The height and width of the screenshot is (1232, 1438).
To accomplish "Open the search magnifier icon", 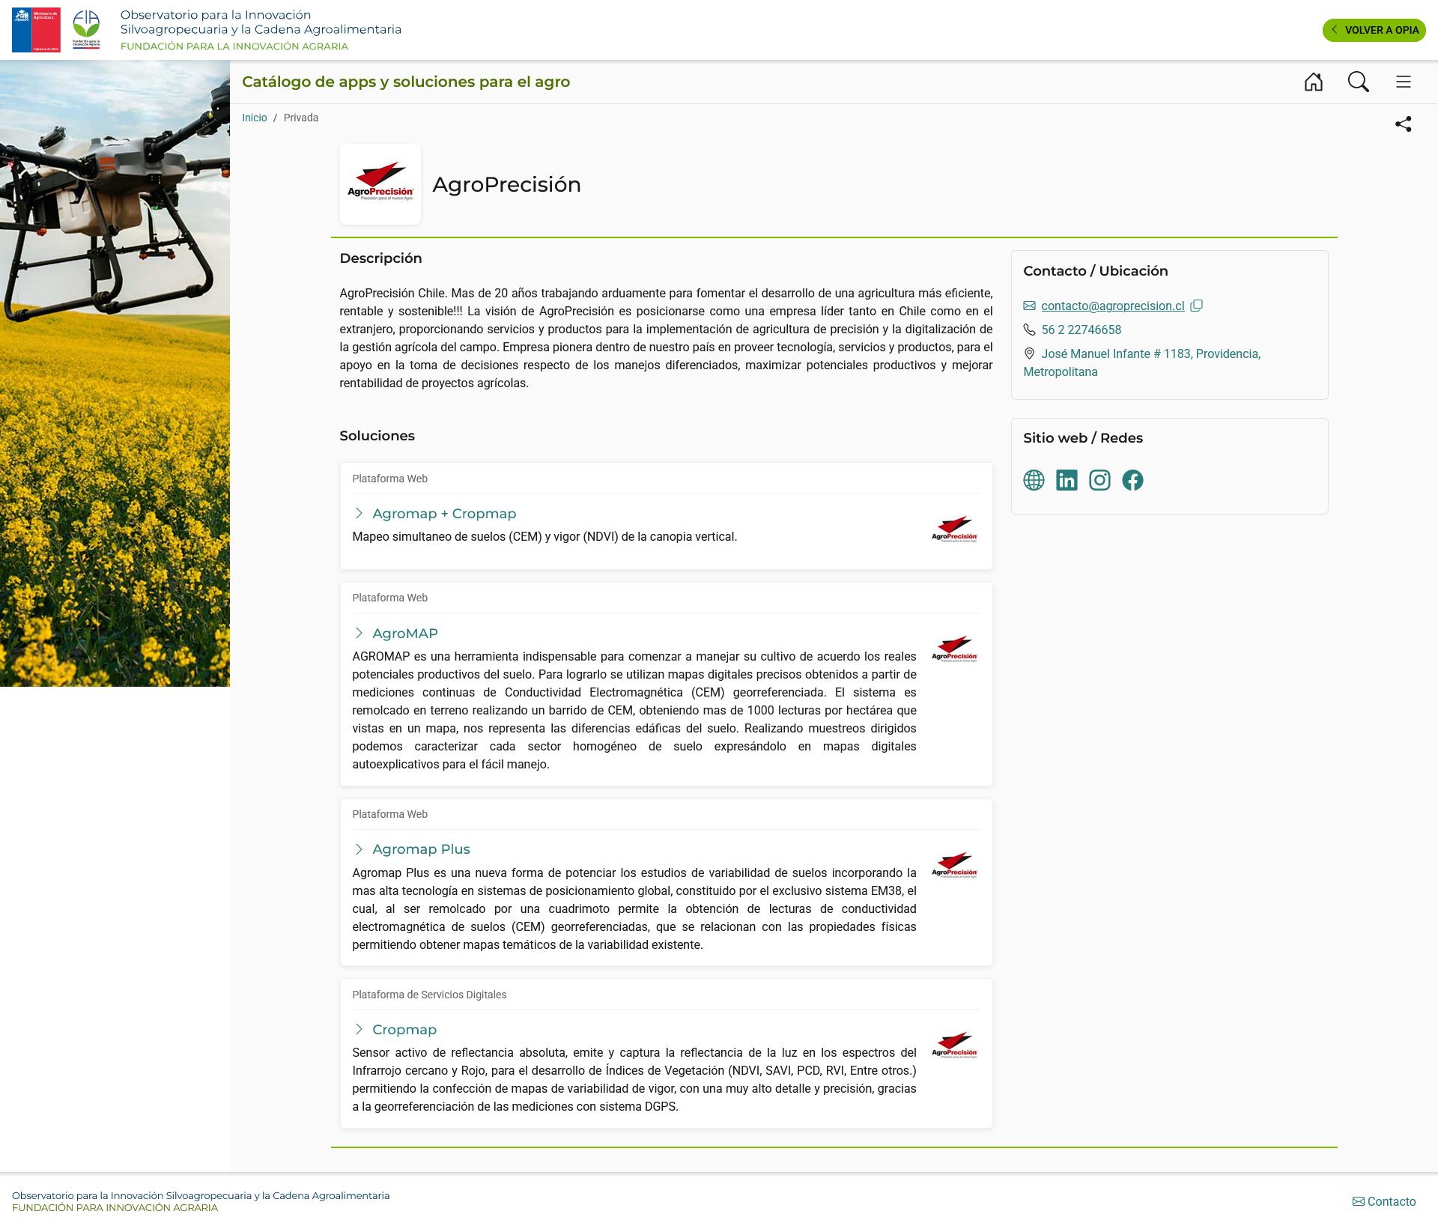I will click(1358, 82).
